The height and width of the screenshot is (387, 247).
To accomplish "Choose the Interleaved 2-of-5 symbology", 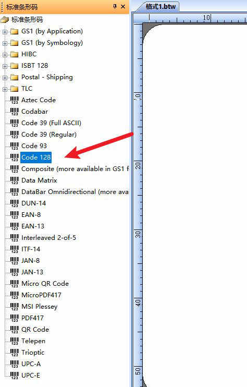I will click(x=49, y=238).
